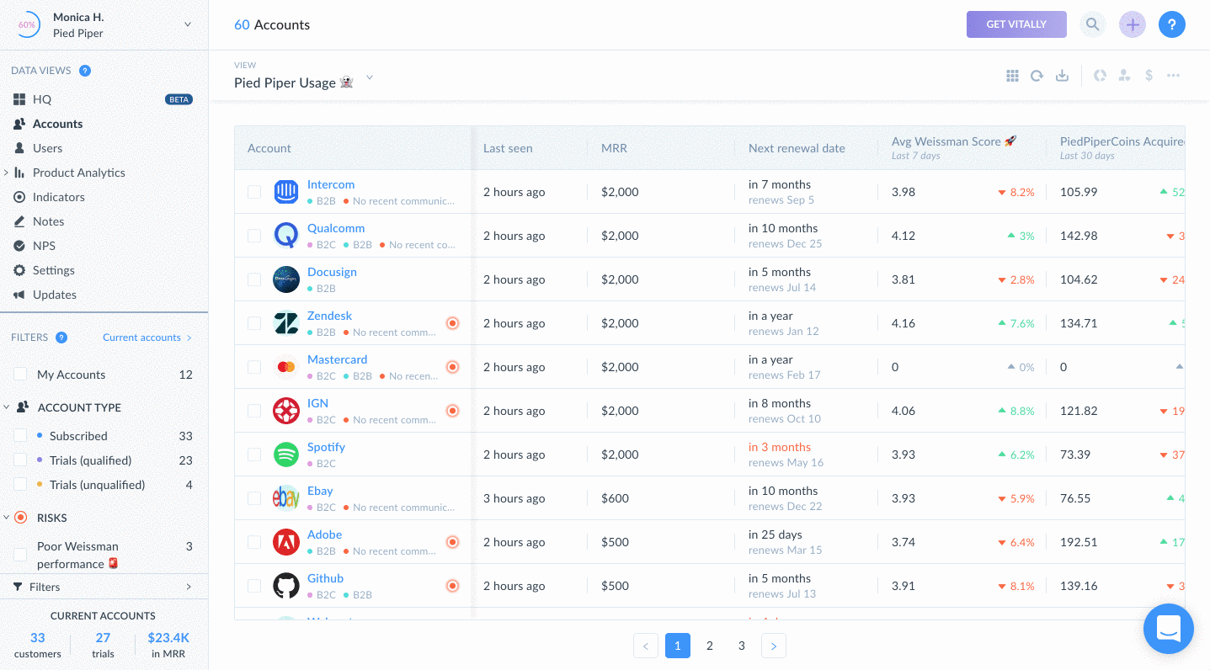
Task: Open the Current accounts filter selector
Action: pyautogui.click(x=147, y=338)
